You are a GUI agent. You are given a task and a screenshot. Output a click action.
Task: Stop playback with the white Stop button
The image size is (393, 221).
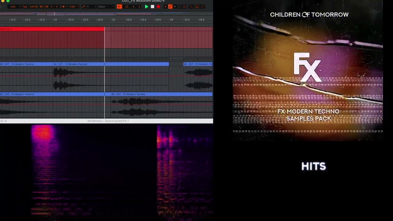152,6
